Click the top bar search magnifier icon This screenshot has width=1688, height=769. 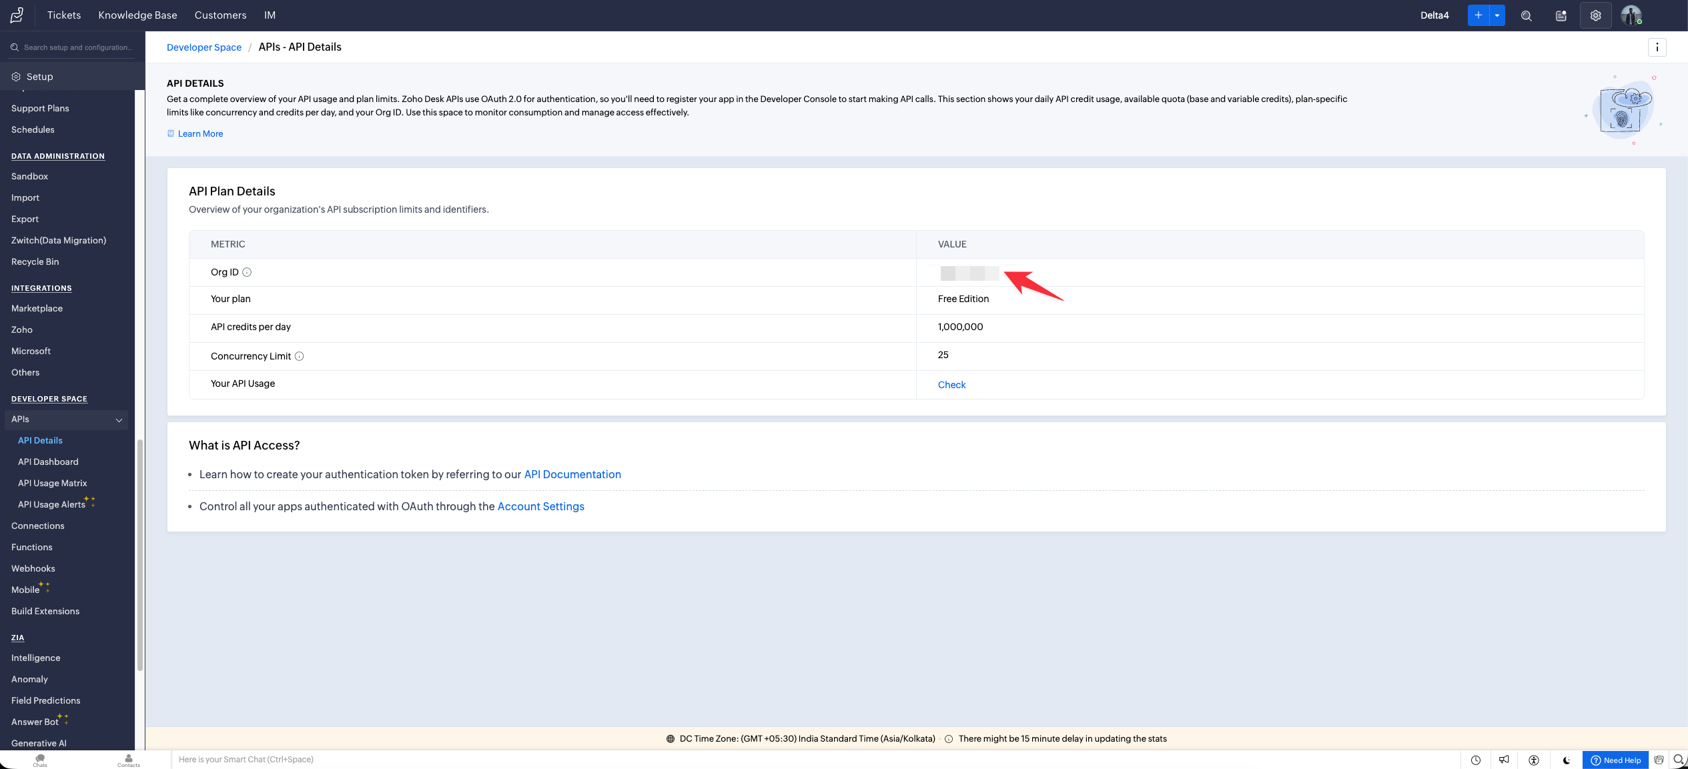click(x=1526, y=15)
